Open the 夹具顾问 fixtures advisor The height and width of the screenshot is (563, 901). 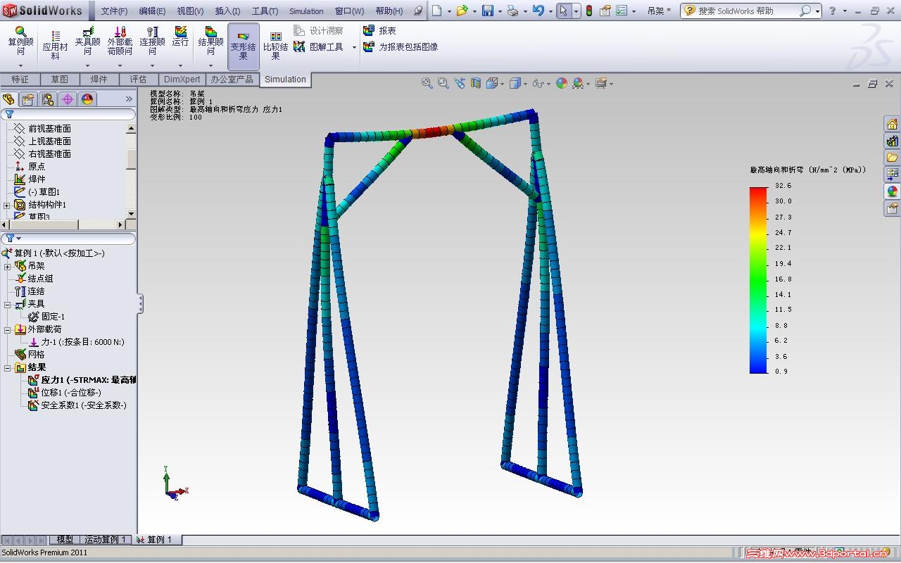pyautogui.click(x=87, y=41)
